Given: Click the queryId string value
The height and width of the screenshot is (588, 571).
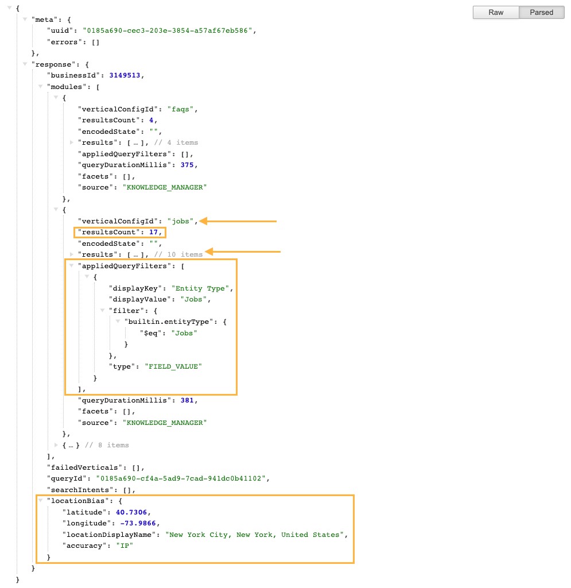Looking at the screenshot, I should [181, 478].
